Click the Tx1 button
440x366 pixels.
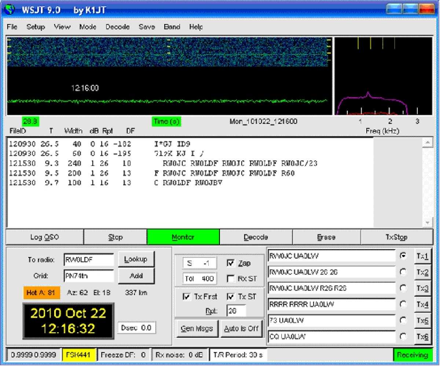422,256
